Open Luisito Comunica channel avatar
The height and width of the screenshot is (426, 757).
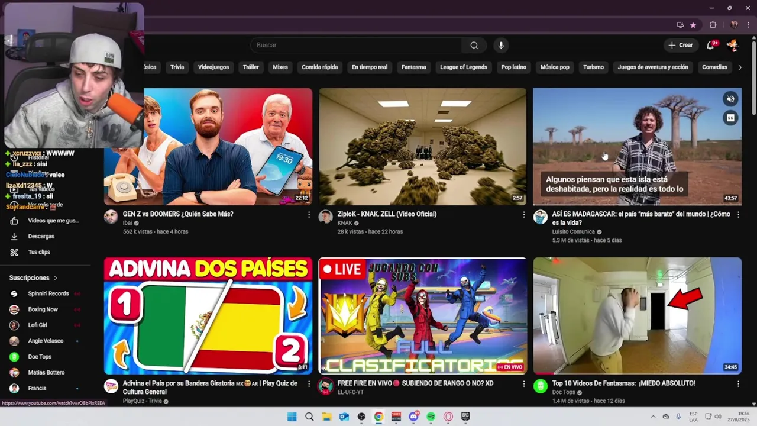click(541, 217)
